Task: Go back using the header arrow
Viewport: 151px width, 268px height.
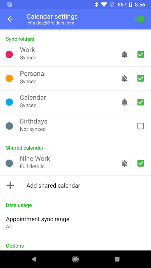Action: click(x=10, y=19)
